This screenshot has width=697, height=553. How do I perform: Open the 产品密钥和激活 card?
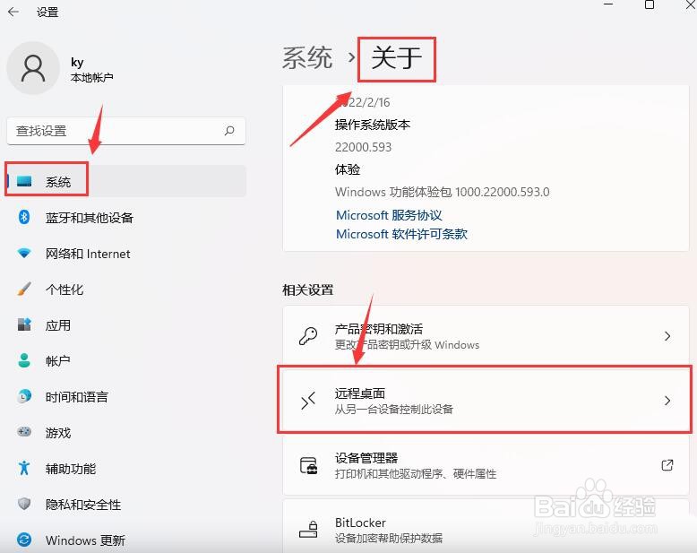[486, 336]
